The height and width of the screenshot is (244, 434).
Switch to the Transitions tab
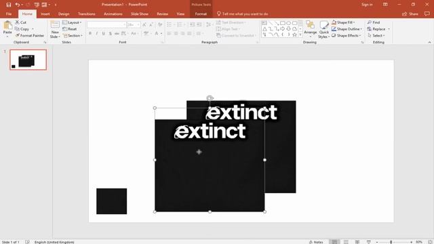[86, 14]
